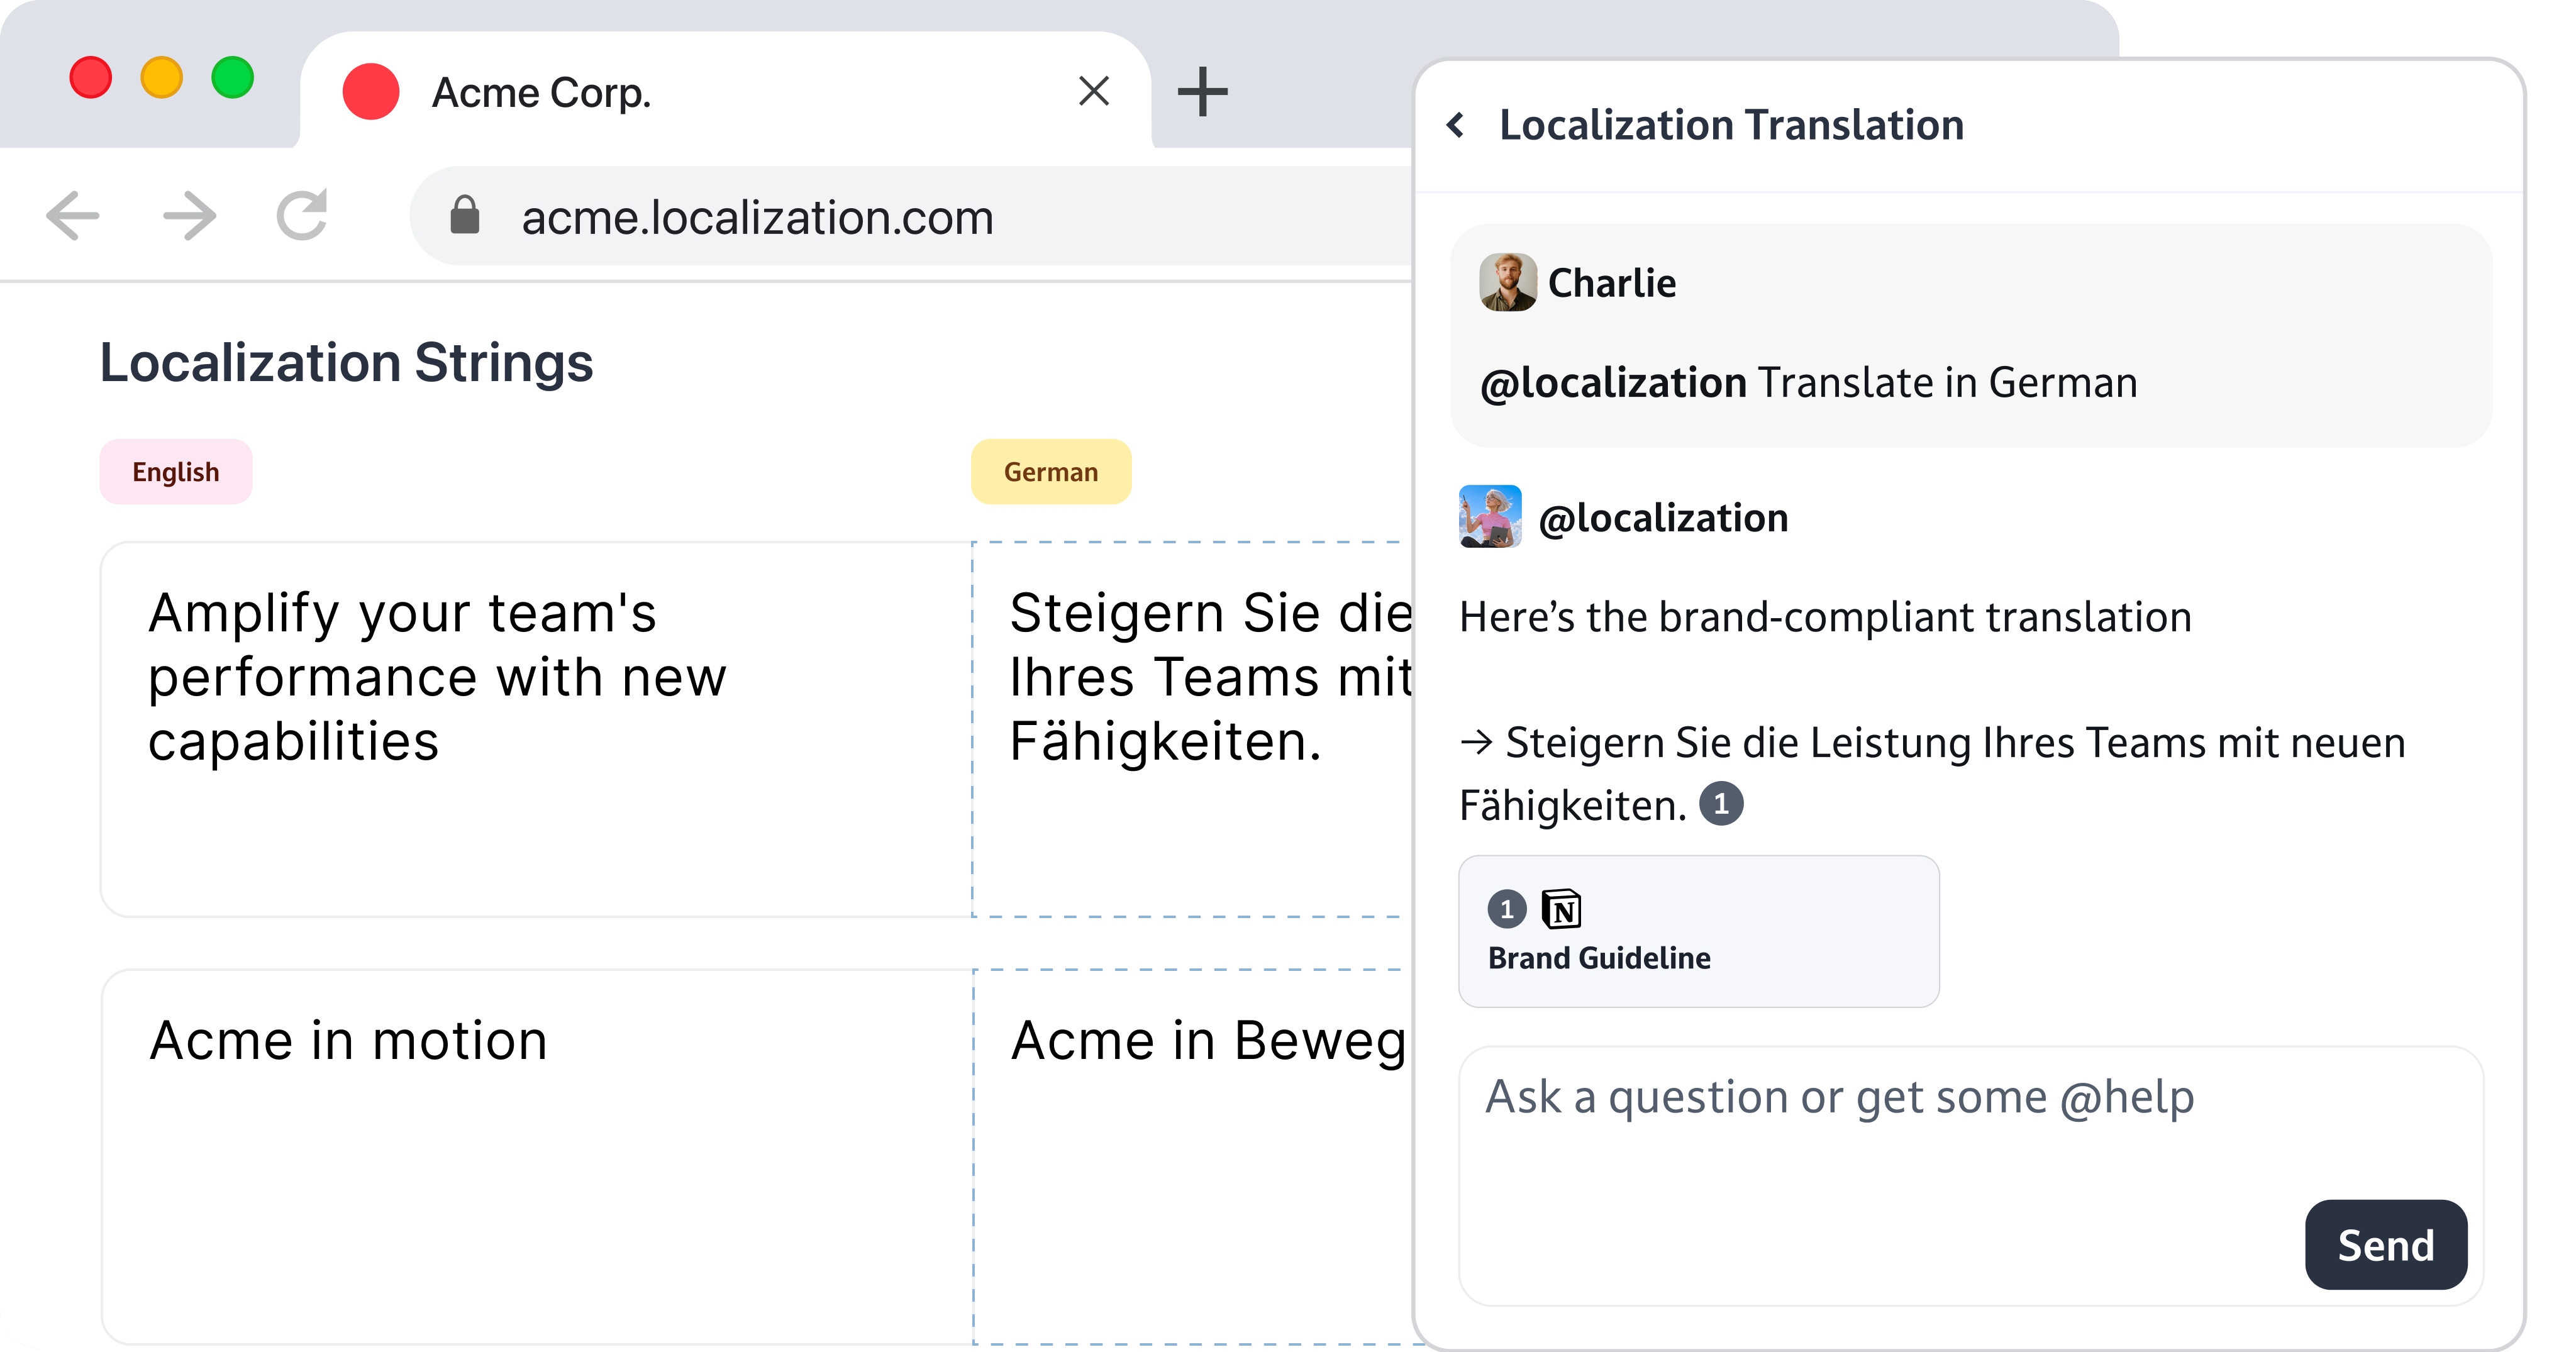This screenshot has height=1352, width=2576.
Task: Click the German language tag
Action: [x=1051, y=471]
